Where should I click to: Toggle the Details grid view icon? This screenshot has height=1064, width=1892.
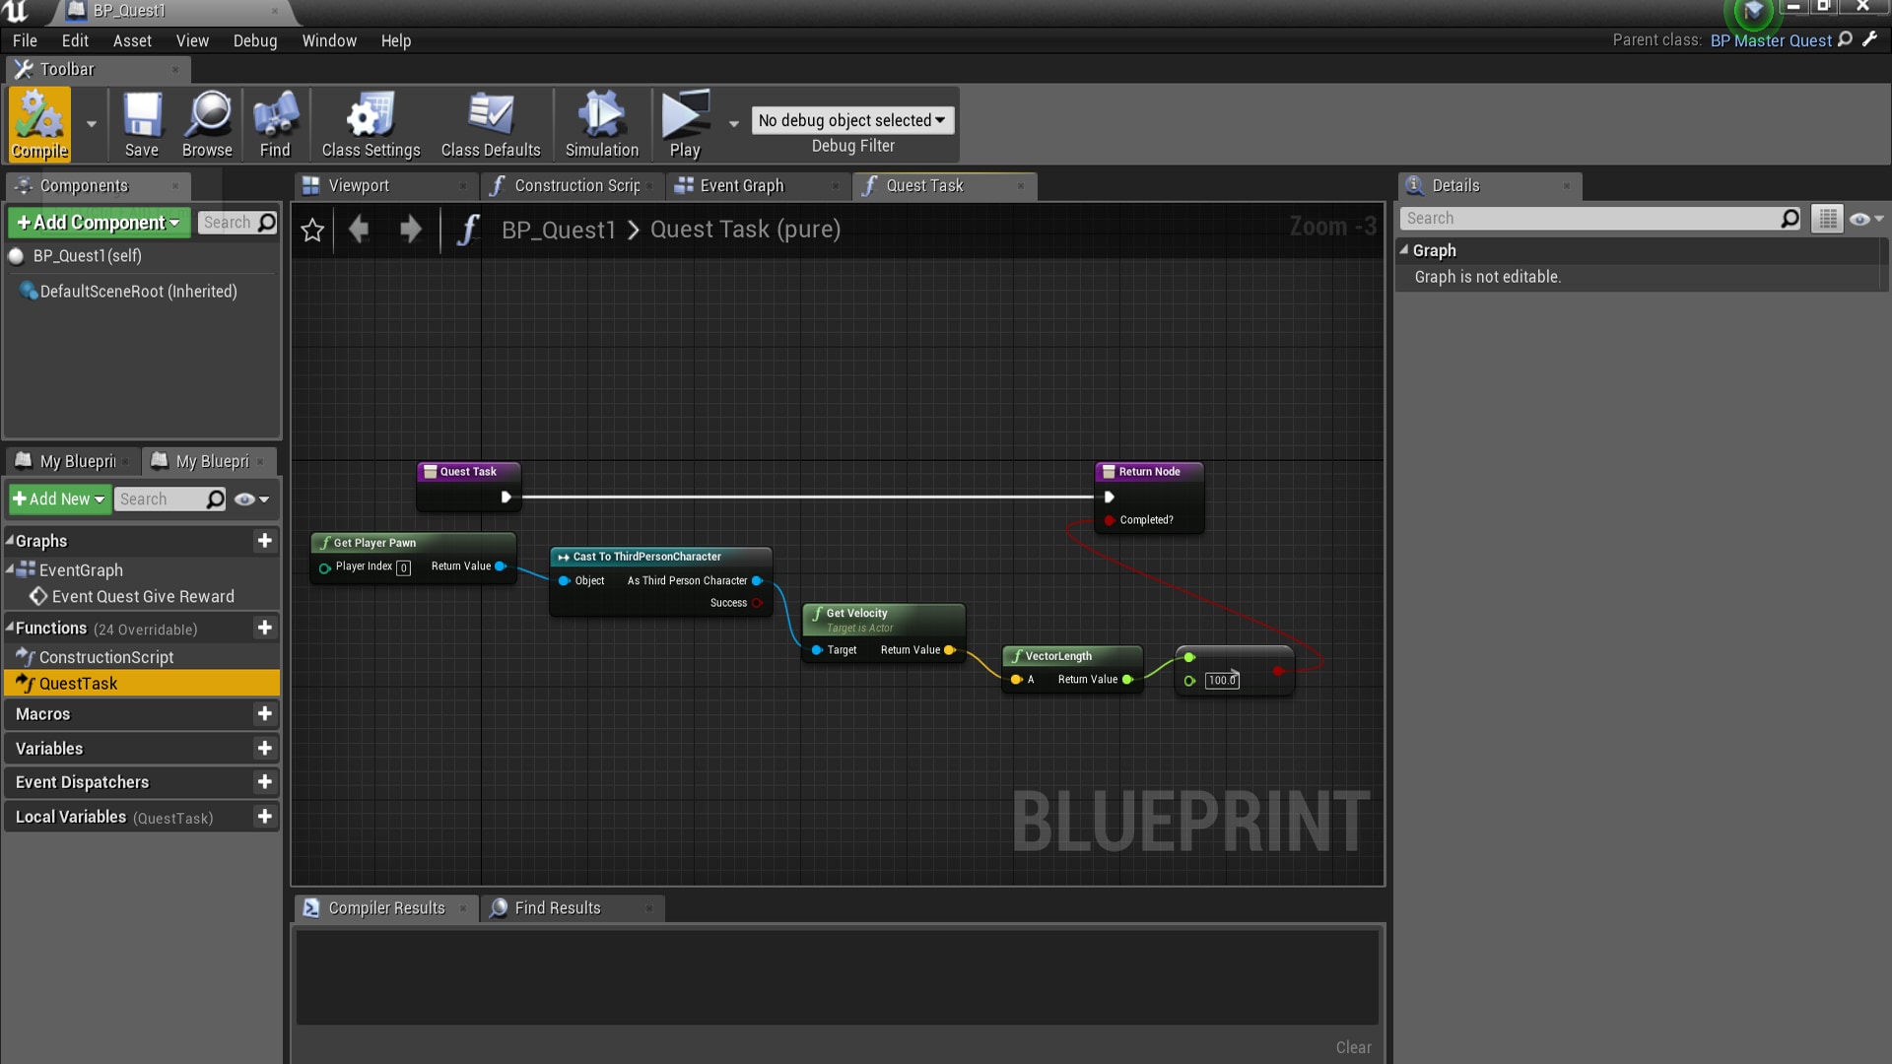click(x=1826, y=218)
